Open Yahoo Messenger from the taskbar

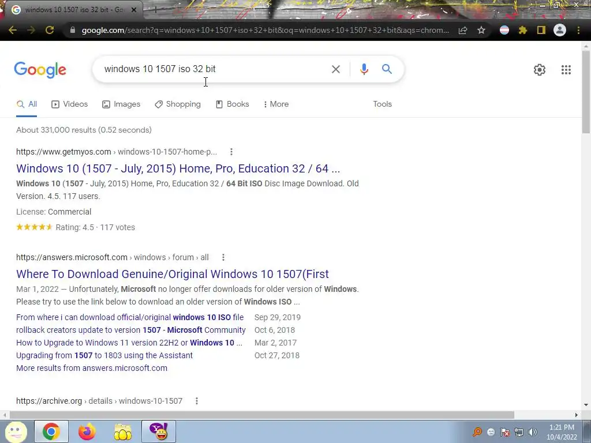[159, 431]
